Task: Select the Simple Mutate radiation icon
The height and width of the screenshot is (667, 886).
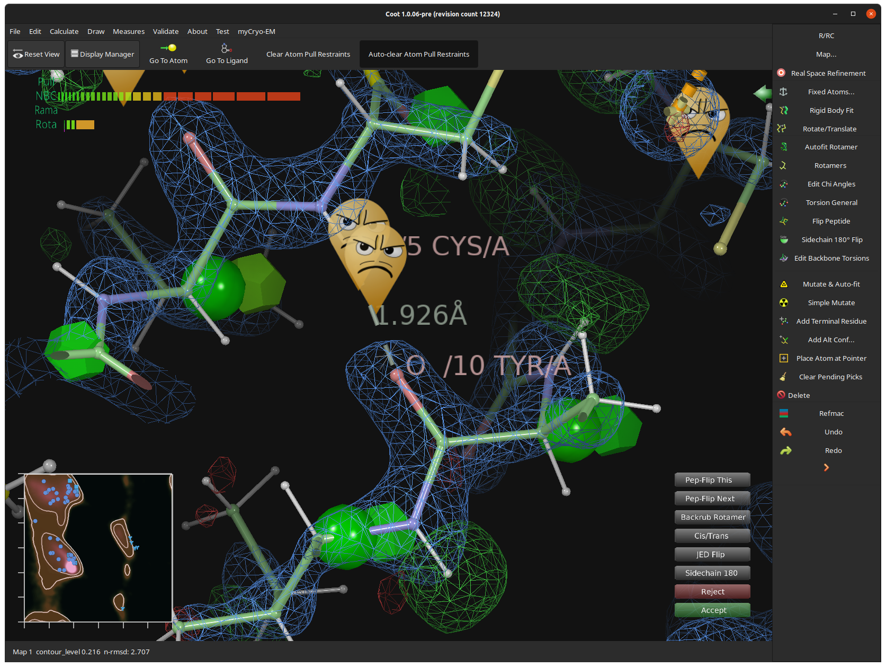Action: click(x=783, y=303)
